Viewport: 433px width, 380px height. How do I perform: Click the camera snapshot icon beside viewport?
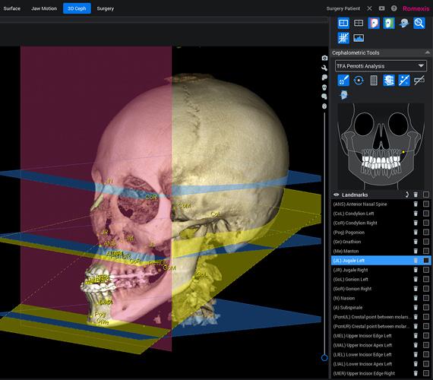pos(324,58)
